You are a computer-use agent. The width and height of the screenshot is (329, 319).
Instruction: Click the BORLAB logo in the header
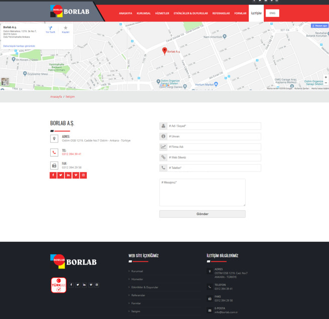(x=70, y=12)
